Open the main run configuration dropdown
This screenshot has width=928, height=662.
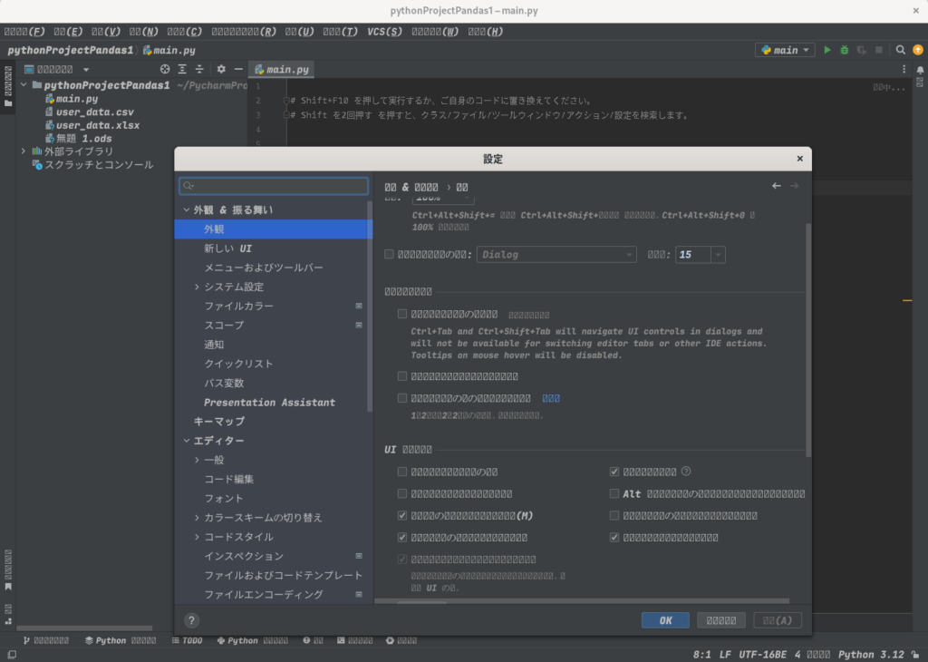point(785,51)
